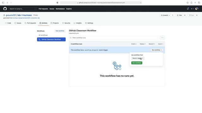Screen dimensions: 202x113
Task: Open the Branch: master selector in popup
Action: pos(138,58)
